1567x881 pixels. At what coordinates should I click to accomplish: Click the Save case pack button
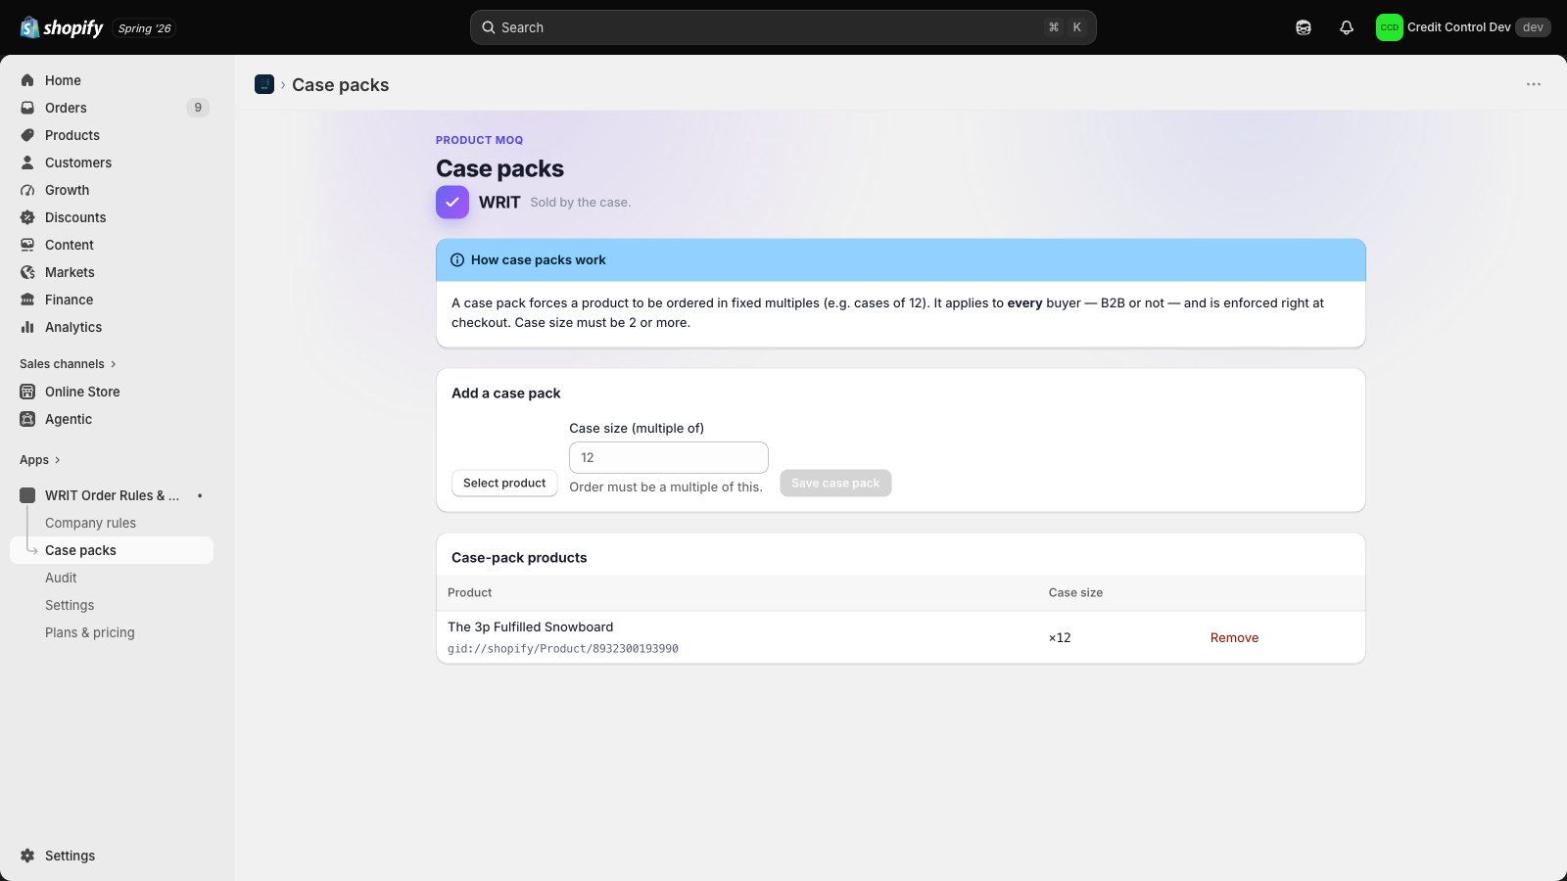point(835,484)
